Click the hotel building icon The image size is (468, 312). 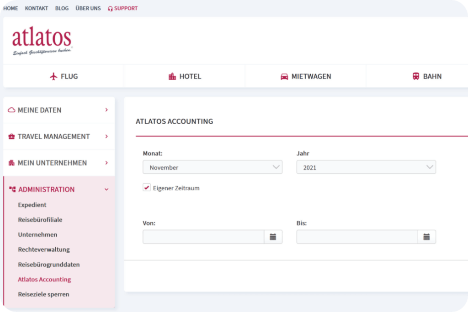[x=172, y=76]
